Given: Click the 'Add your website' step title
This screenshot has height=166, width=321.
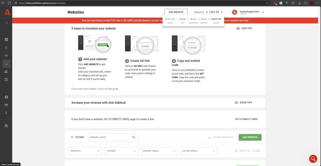Looking at the screenshot, I should tap(95, 59).
